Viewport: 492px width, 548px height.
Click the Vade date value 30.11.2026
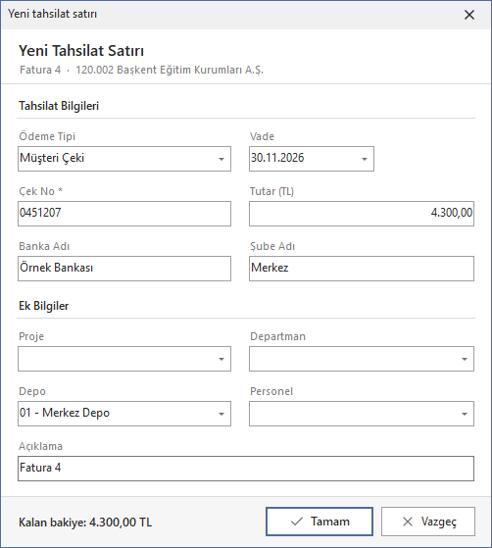coord(277,158)
